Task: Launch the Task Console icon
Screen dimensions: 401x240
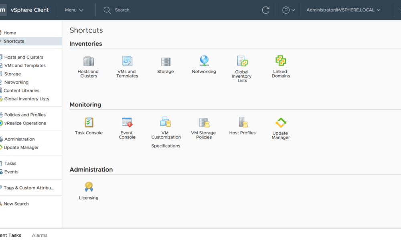Action: pyautogui.click(x=88, y=122)
